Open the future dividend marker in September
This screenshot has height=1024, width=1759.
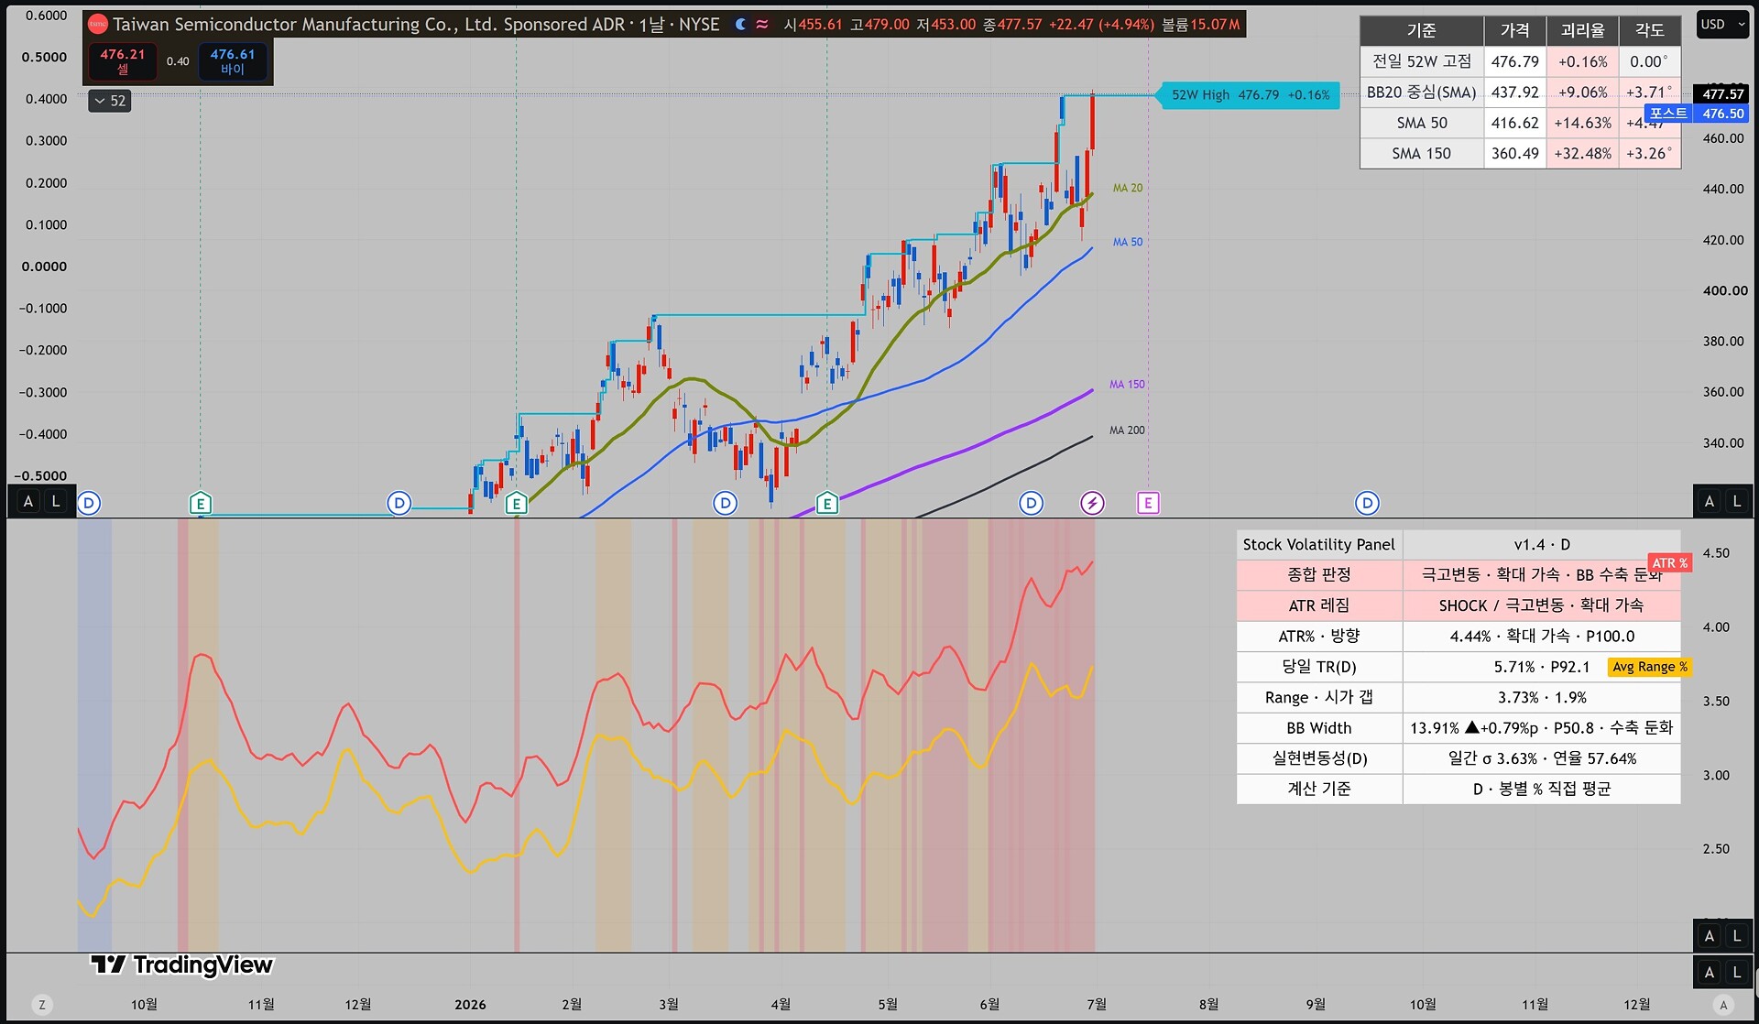(1367, 503)
